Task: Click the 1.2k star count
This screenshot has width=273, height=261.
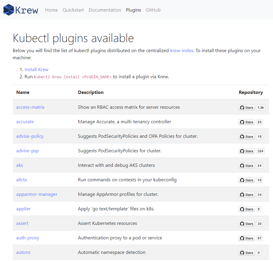Action: click(x=261, y=108)
